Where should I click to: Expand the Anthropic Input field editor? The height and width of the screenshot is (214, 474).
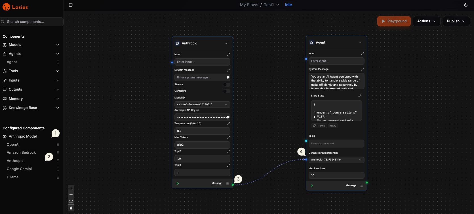click(x=228, y=54)
